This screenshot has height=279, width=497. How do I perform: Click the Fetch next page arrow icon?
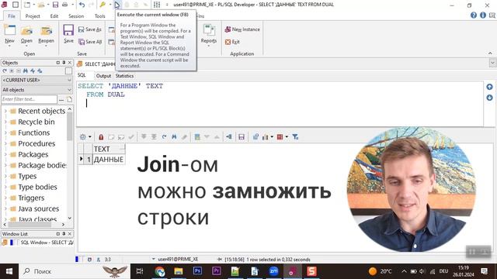click(x=144, y=137)
